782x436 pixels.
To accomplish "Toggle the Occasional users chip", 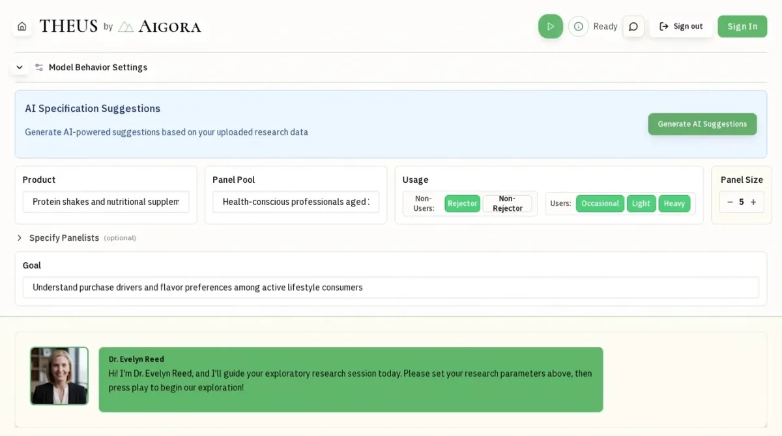I will point(600,203).
